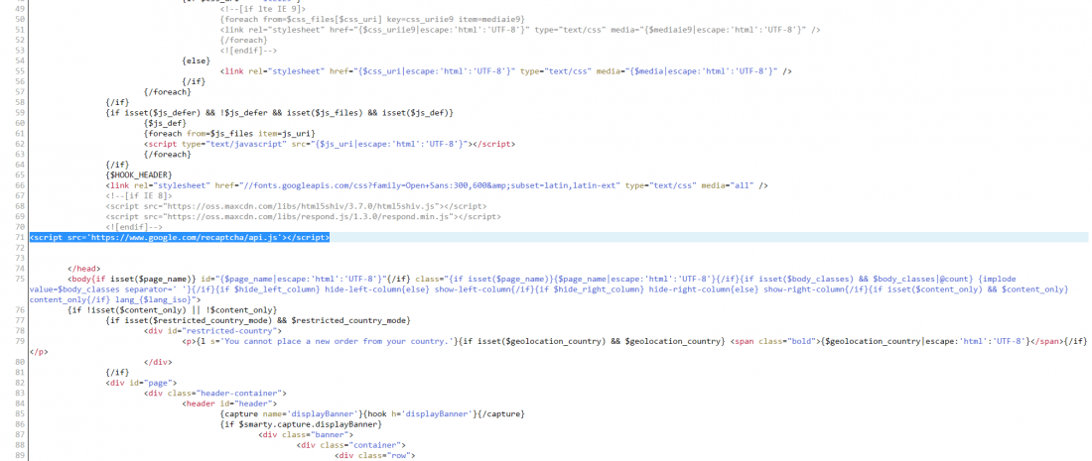Click line number 75 in the gutter

tap(18, 279)
